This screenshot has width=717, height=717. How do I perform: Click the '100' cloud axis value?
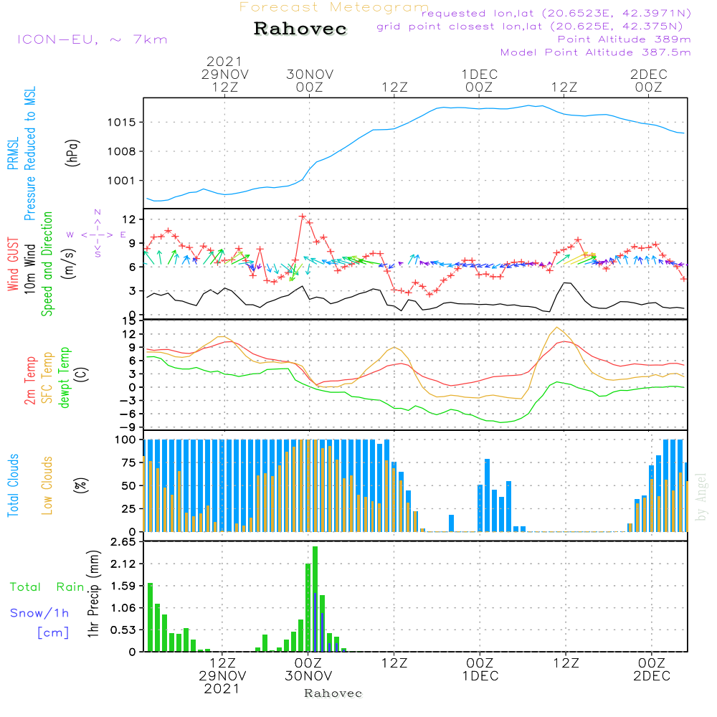coord(125,440)
